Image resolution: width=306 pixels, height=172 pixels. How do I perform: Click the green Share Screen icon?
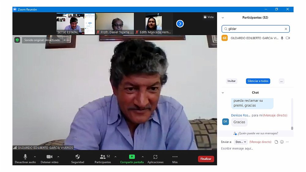coord(132,157)
